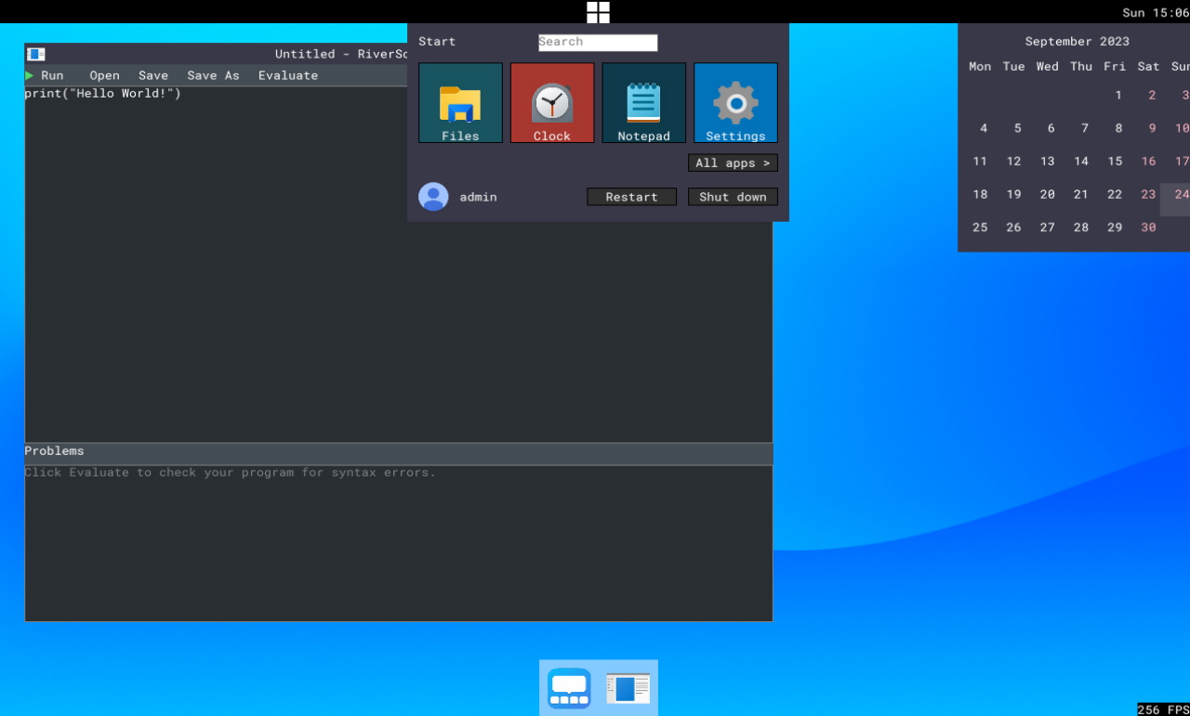Switch to RiverScript editor via dock icon
This screenshot has height=716, width=1190.
[x=628, y=688]
